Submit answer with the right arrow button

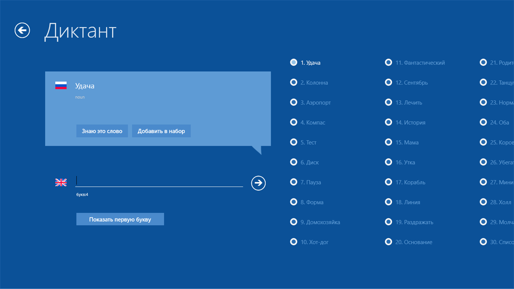[258, 183]
